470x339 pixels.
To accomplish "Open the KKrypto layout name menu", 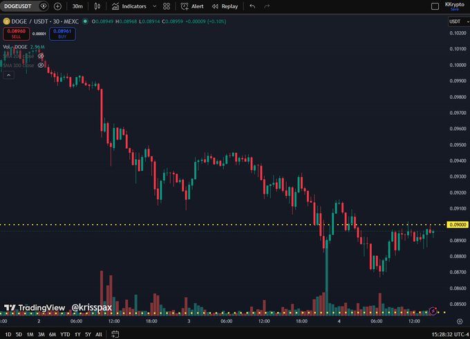I will (454, 5).
